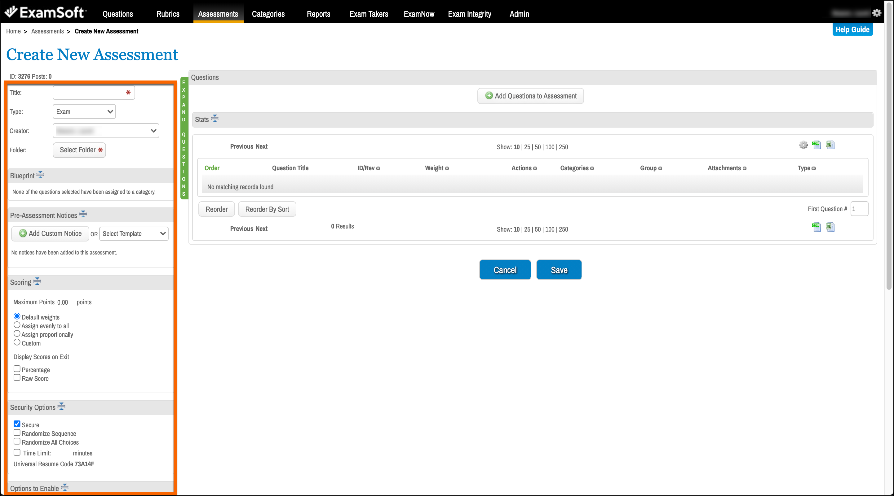Open the Categories menu
This screenshot has height=496, width=894.
click(268, 14)
